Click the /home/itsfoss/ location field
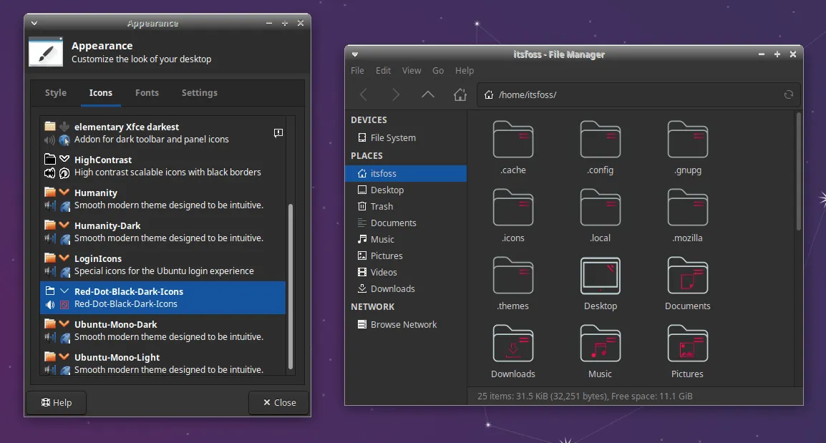826x443 pixels. 630,94
